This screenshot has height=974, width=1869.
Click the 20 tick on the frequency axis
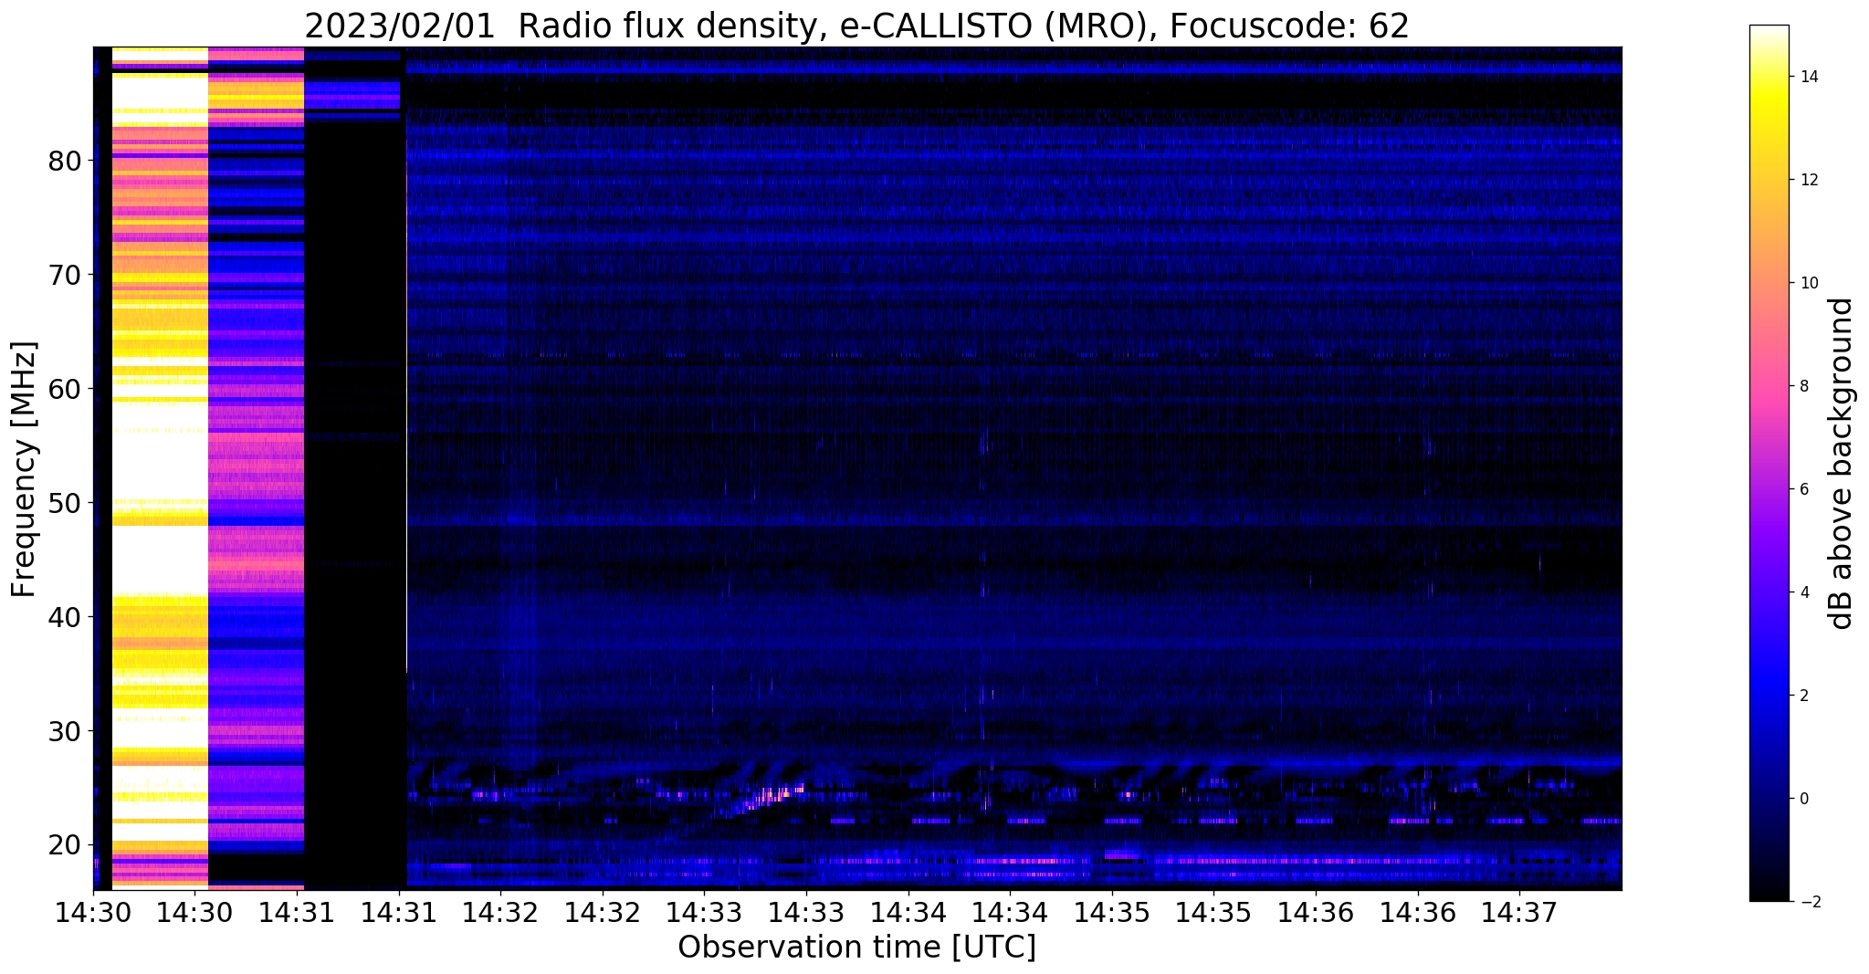(x=66, y=845)
